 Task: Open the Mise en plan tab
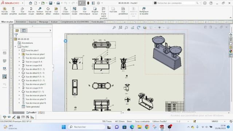(7, 22)
